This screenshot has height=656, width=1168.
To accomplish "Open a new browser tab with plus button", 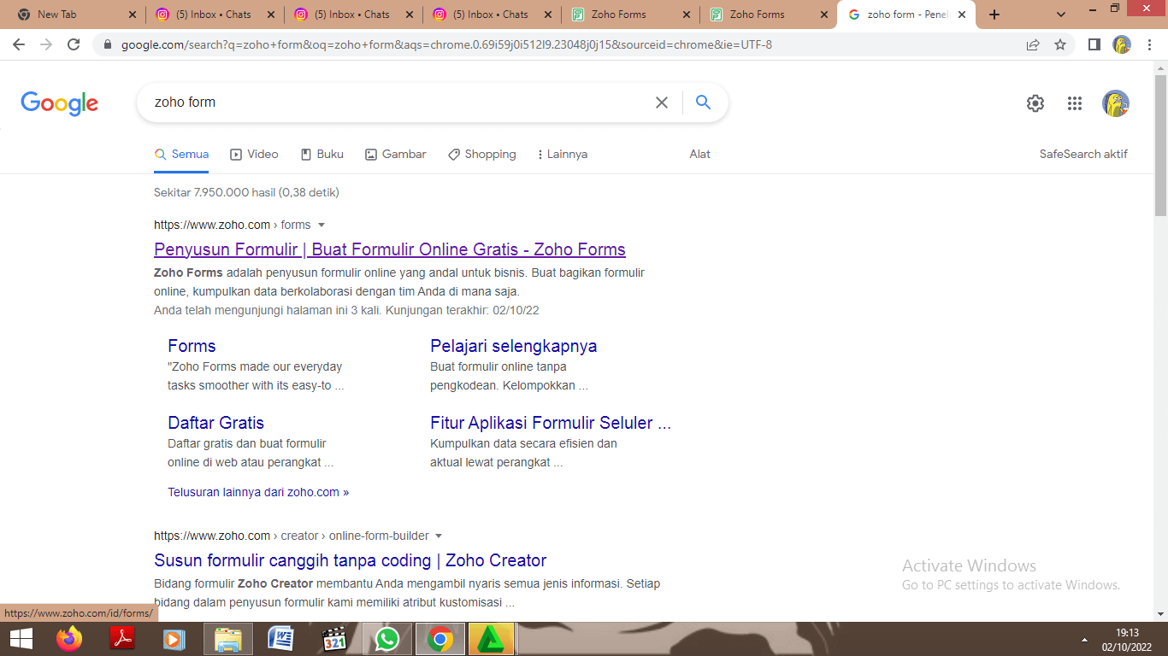I will click(x=994, y=15).
